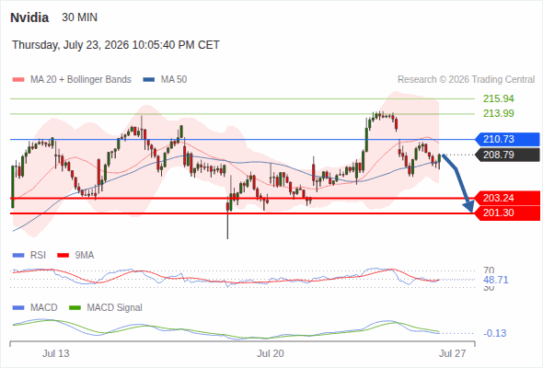Click the date and time stamp text
Viewport: 543px width, 368px height.
116,45
